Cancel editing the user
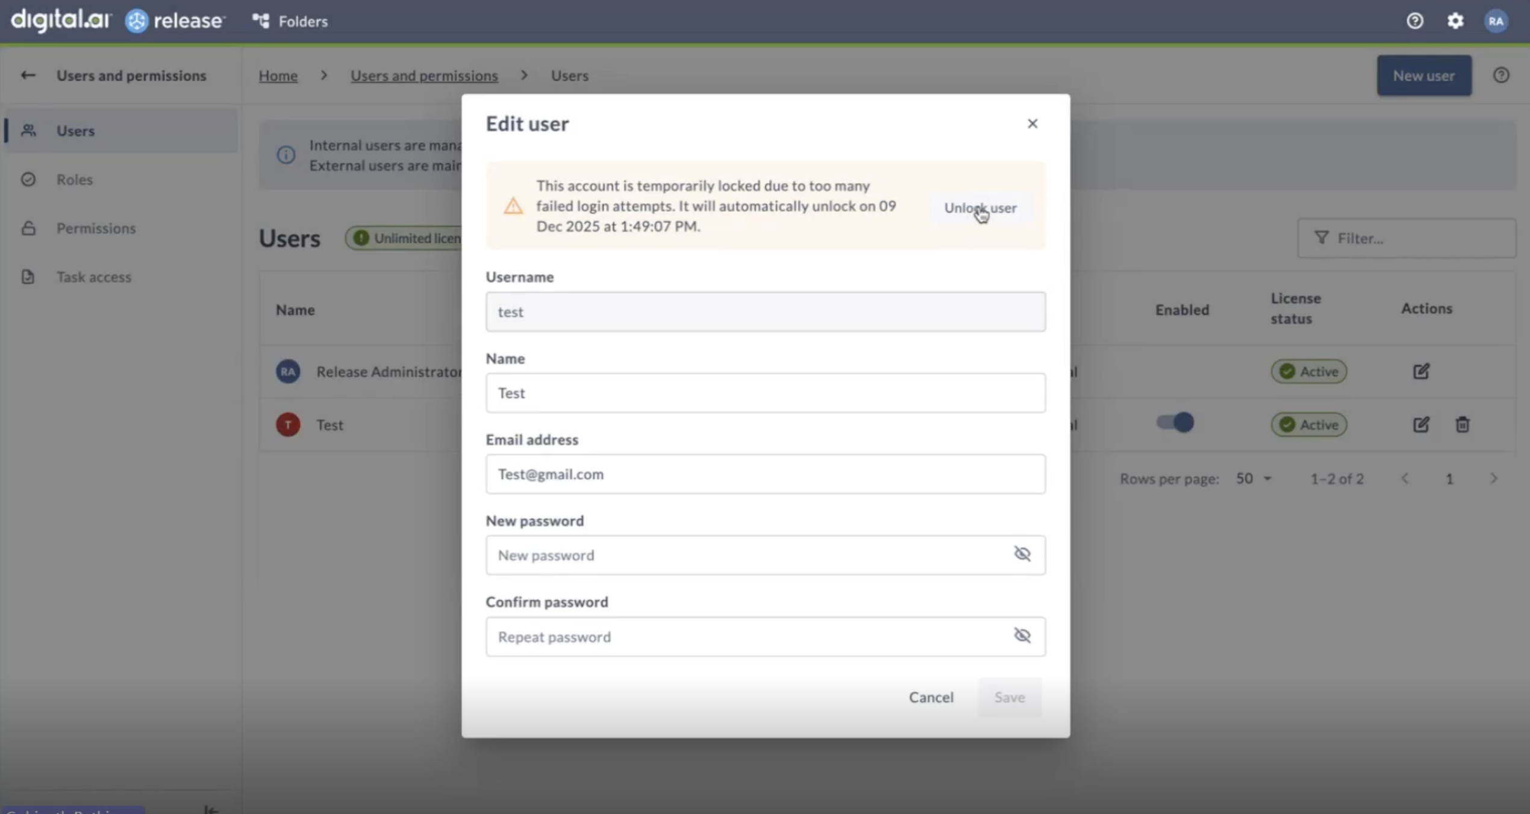The height and width of the screenshot is (814, 1530). pos(931,697)
